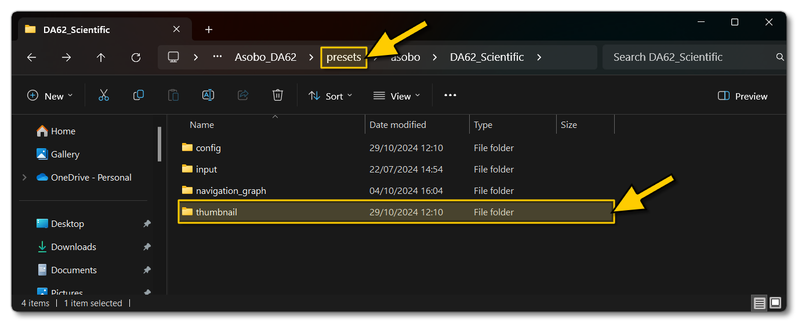
Task: Navigate up one folder level
Action: coord(101,57)
